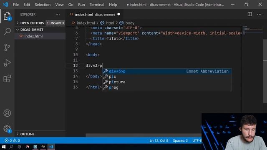Click the 1 UNSAVED badge

point(55,23)
